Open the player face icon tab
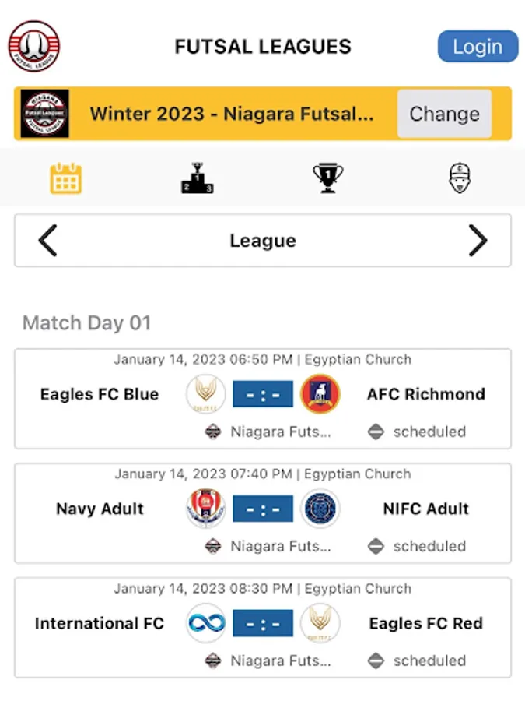The width and height of the screenshot is (525, 701). pos(460,178)
